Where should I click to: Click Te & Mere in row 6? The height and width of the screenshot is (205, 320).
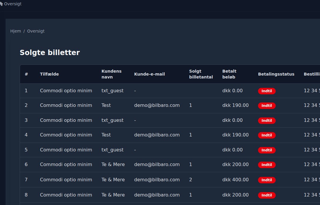113,164
